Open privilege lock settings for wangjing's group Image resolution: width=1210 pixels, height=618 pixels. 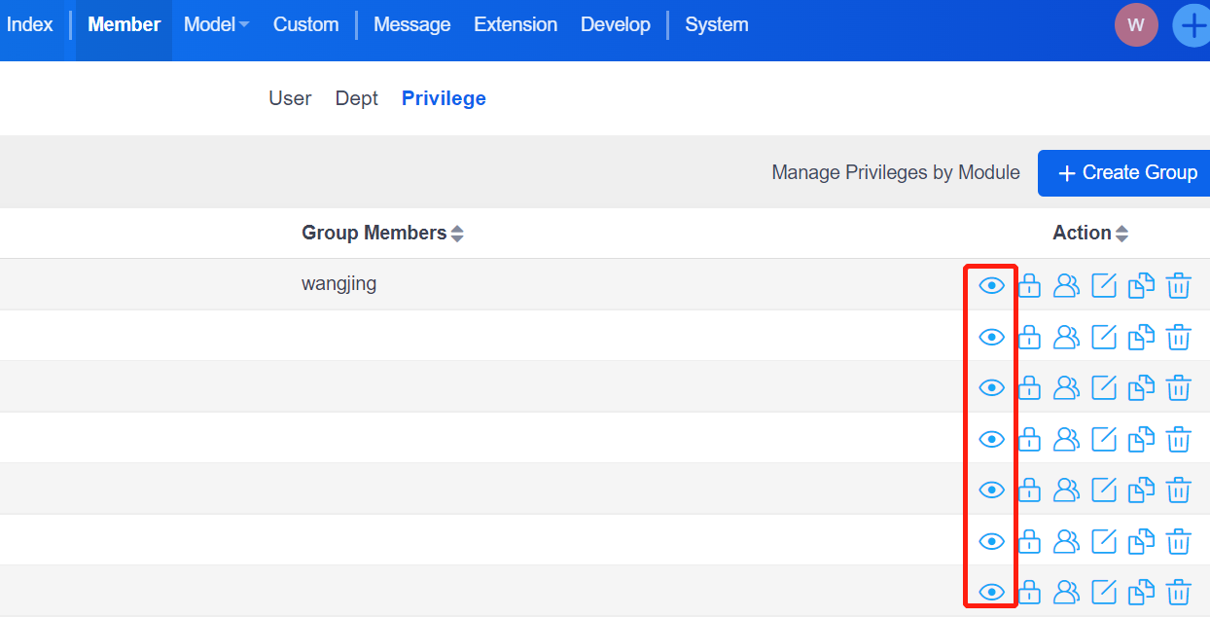point(1029,285)
